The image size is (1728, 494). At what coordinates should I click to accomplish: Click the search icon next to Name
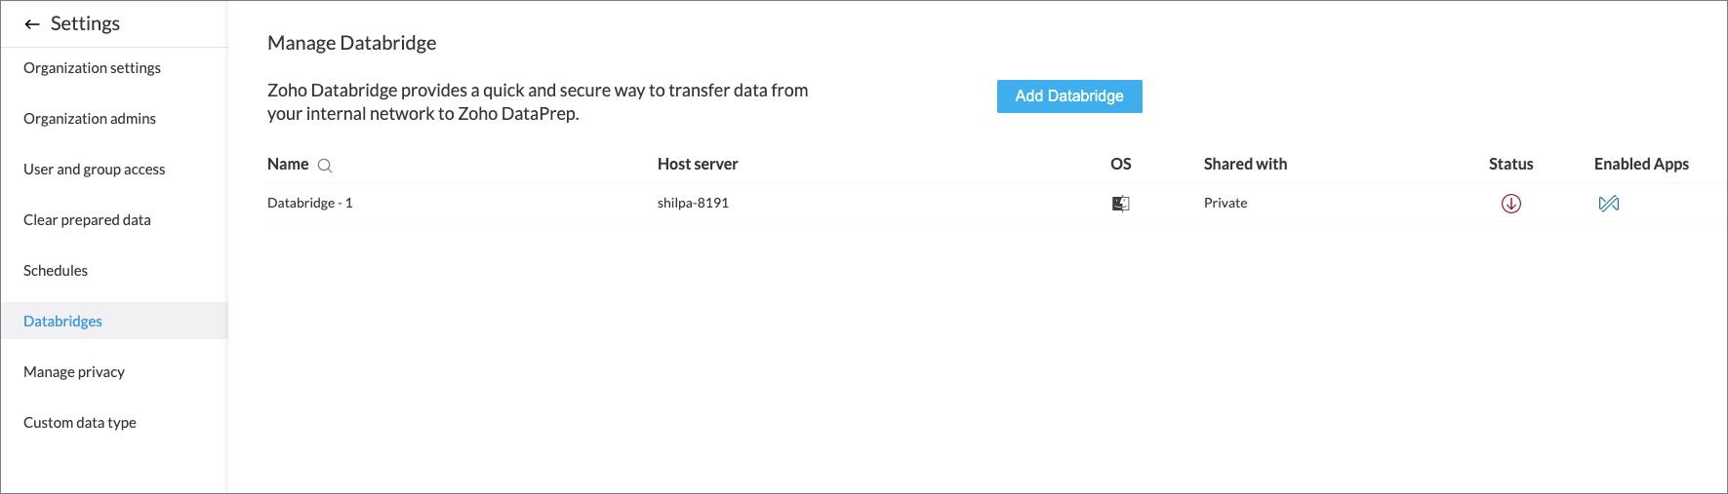point(325,166)
